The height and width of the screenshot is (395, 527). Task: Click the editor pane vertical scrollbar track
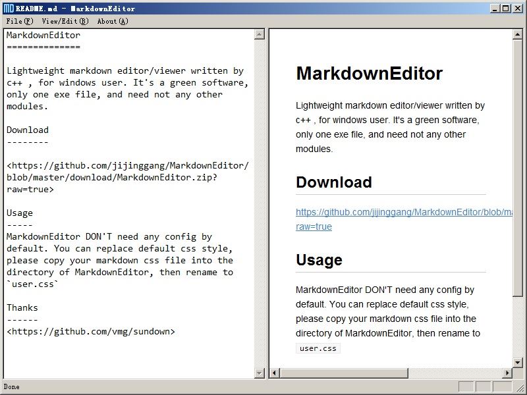[259, 203]
